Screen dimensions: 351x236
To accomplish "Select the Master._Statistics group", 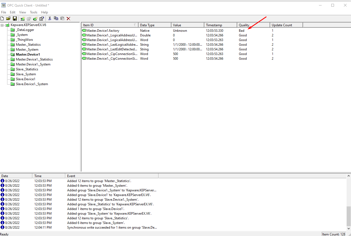I will point(28,44).
